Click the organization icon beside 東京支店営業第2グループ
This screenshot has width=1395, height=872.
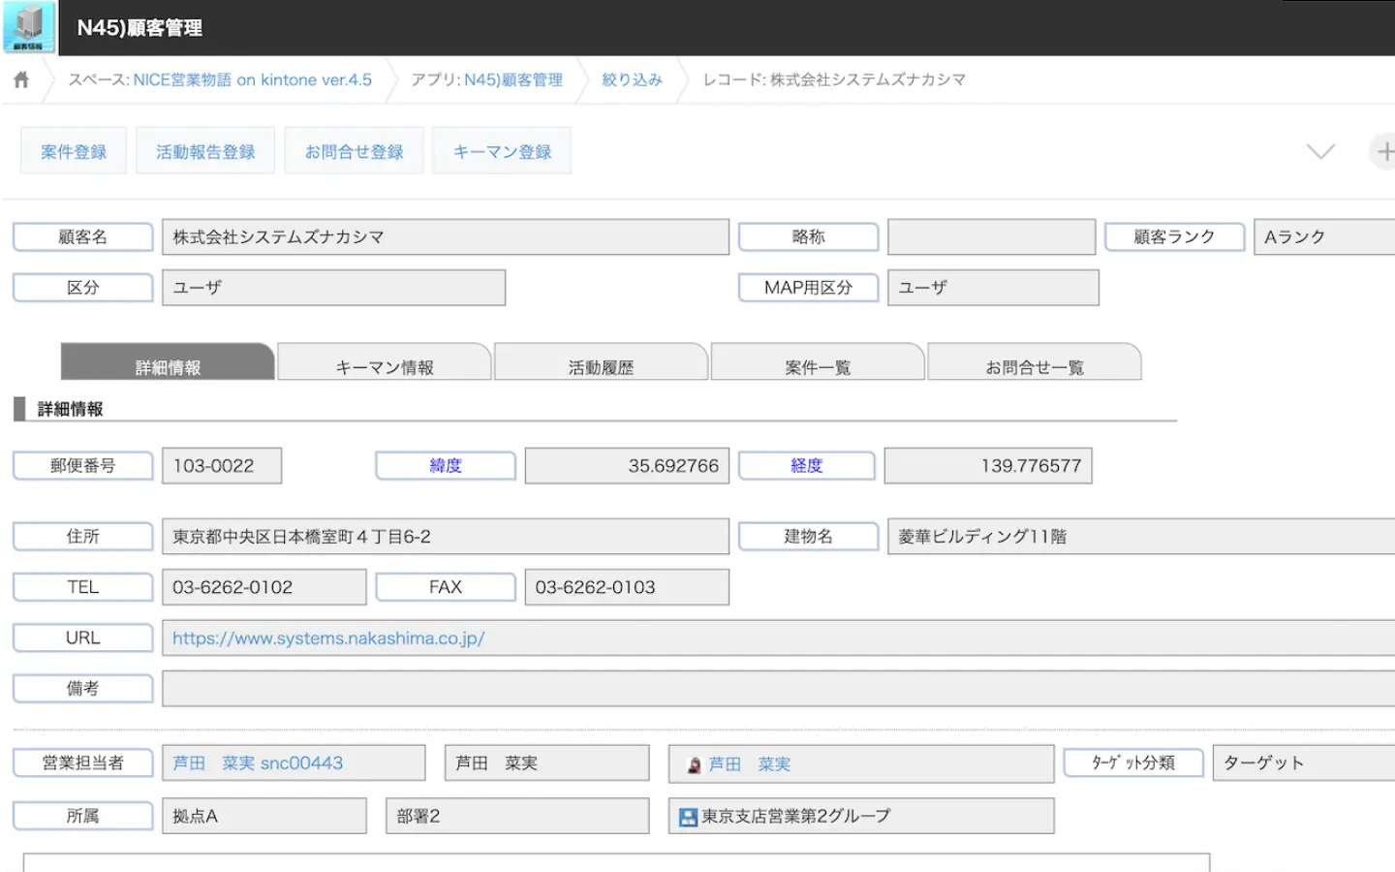(688, 818)
